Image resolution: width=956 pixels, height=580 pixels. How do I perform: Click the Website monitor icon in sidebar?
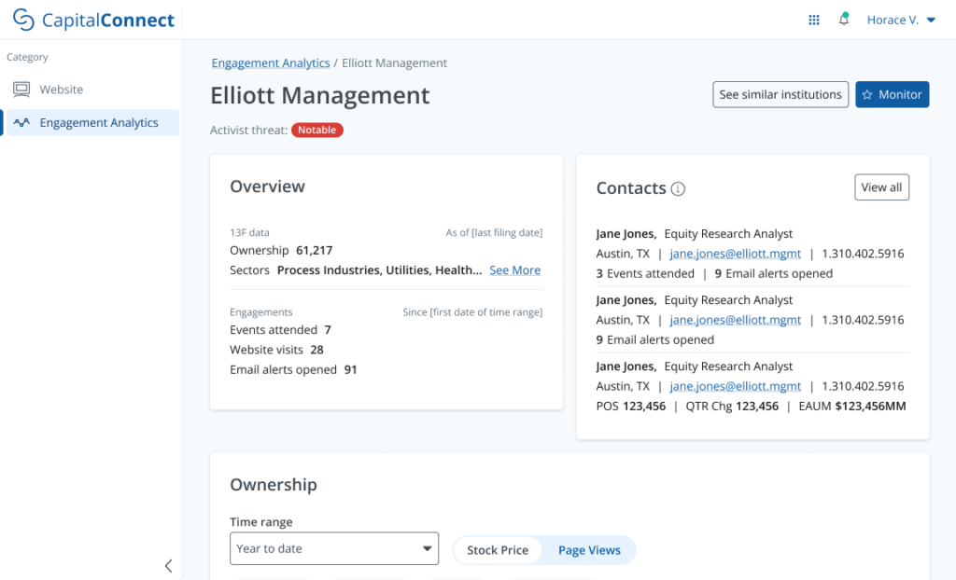pyautogui.click(x=21, y=90)
